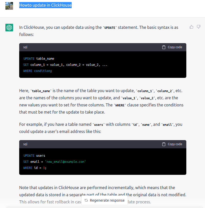This screenshot has height=208, width=205.
Task: Click the highlighted 'Howto update in ClickHouse' text
Action: pyautogui.click(x=45, y=5)
